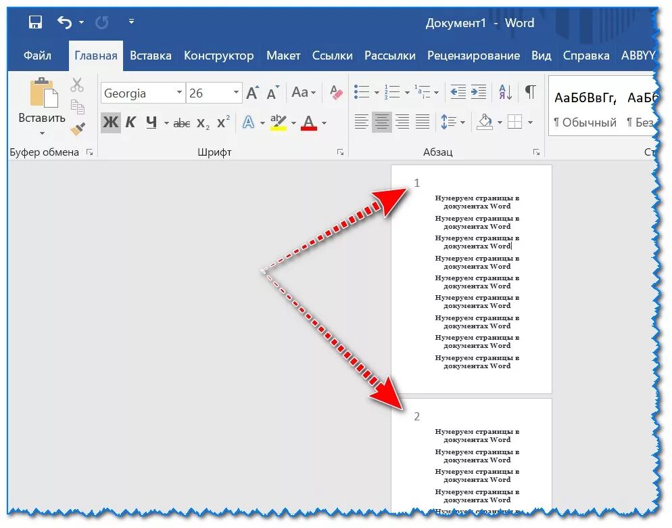Expand the Вставить paste options arrow
Screen dimensions: 672x528
[42, 133]
